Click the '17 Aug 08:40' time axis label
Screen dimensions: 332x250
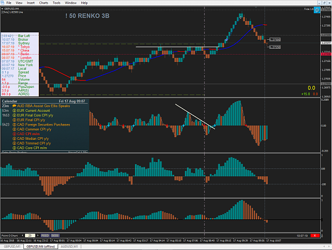(207, 240)
